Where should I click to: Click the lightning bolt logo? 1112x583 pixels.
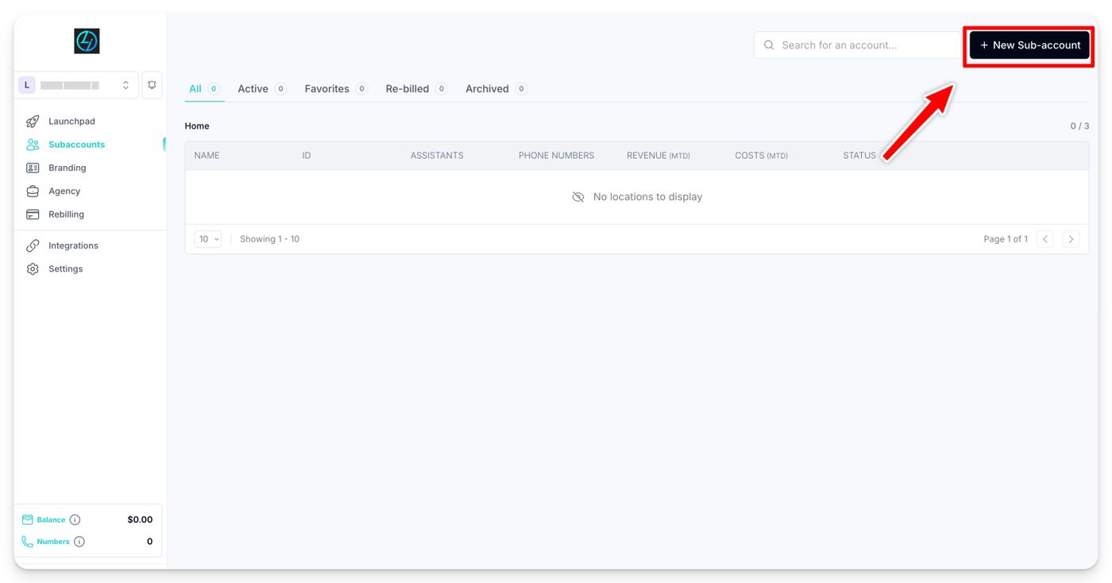click(87, 41)
